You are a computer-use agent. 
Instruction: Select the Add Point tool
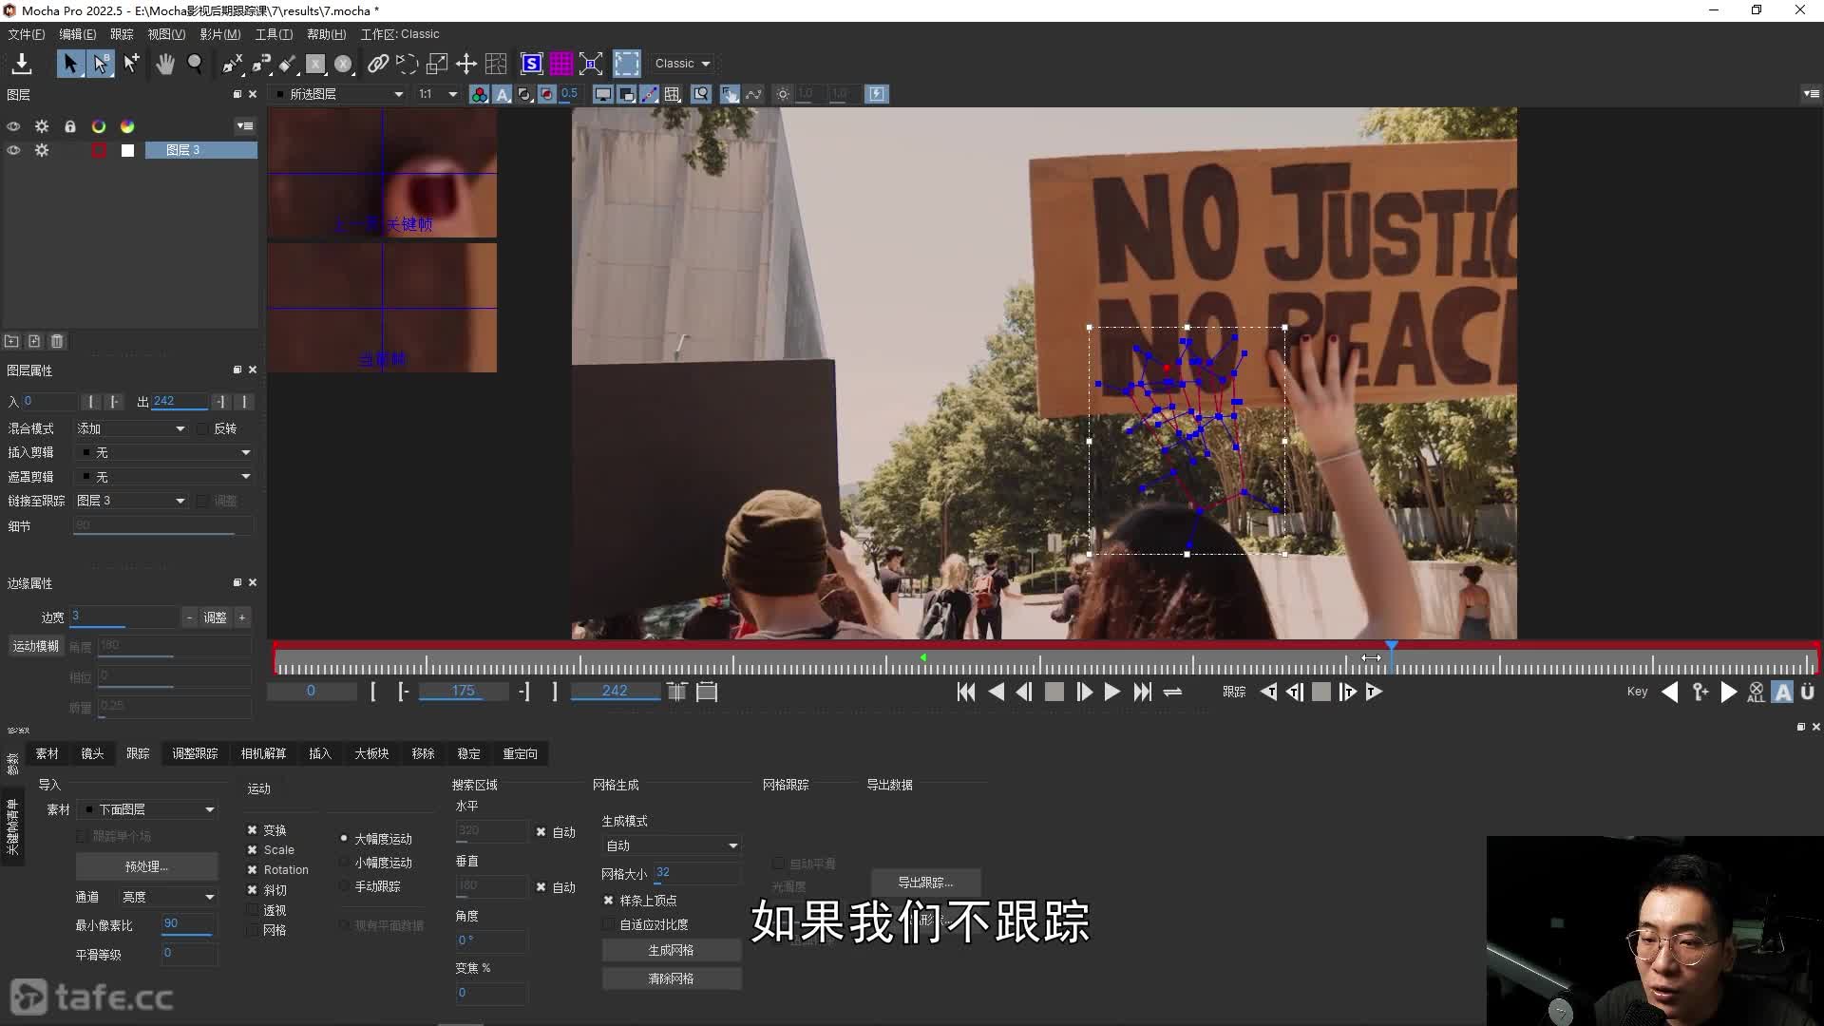pos(131,64)
